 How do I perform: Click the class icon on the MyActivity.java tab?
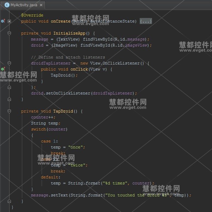click(x=7, y=5)
